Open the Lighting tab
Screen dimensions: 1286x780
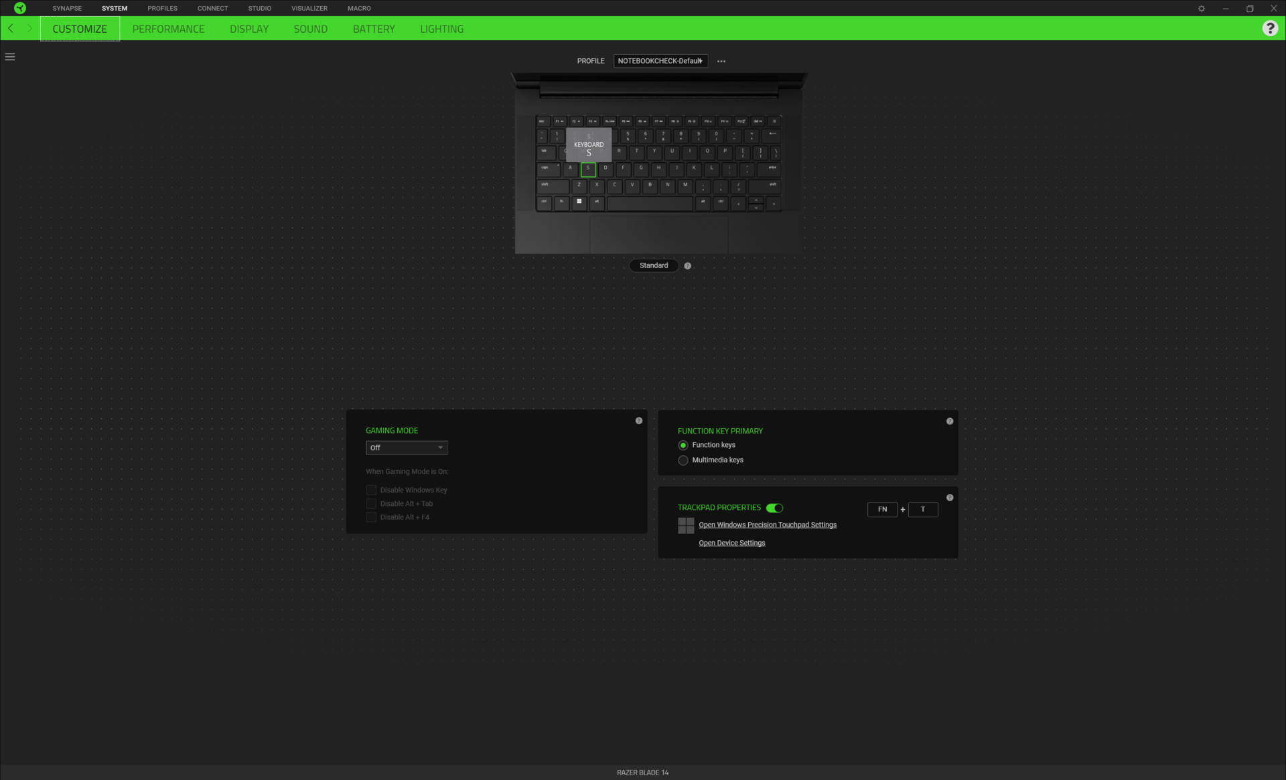(x=441, y=29)
